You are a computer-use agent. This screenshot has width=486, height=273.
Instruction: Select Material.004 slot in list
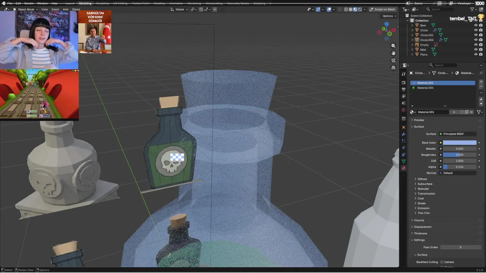pyautogui.click(x=443, y=88)
